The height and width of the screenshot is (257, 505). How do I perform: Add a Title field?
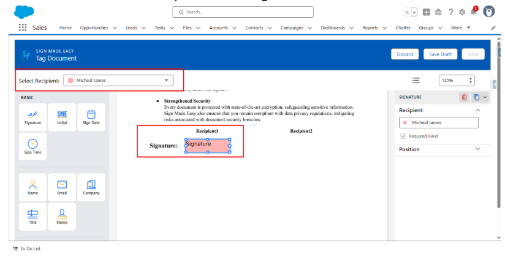pyautogui.click(x=32, y=217)
